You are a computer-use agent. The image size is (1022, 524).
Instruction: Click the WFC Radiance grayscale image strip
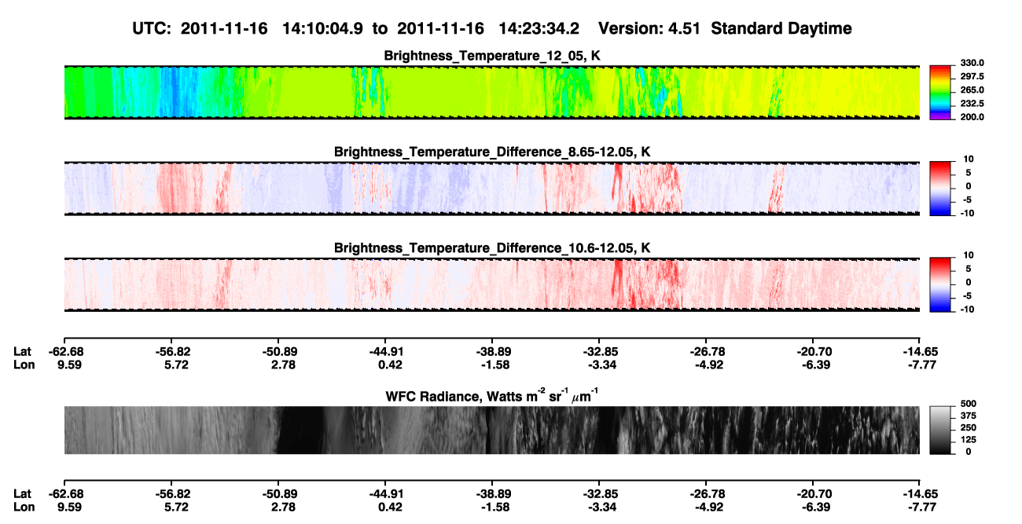point(491,431)
